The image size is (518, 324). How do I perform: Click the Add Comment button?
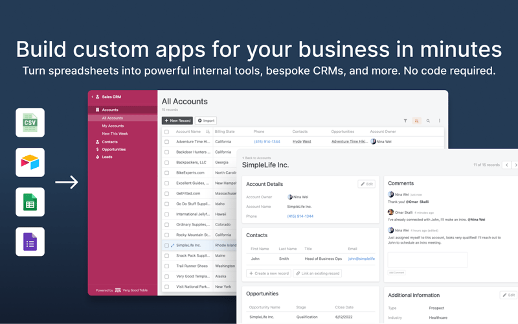pyautogui.click(x=396, y=273)
